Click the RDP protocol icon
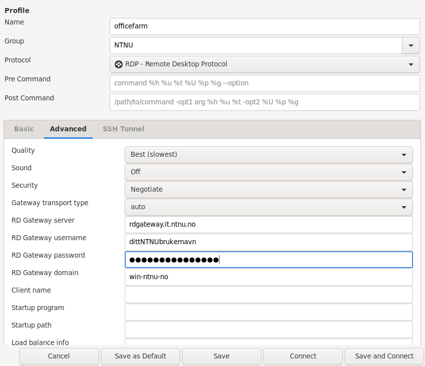Screen dimensions: 425x366 click(x=118, y=64)
